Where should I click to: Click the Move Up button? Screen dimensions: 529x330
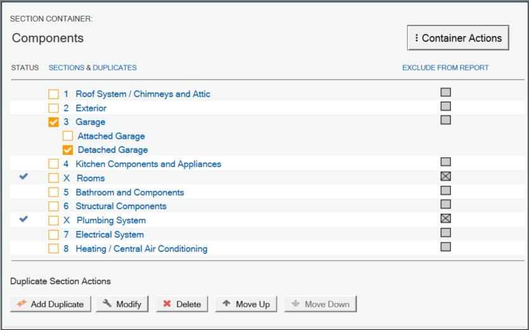pyautogui.click(x=246, y=304)
